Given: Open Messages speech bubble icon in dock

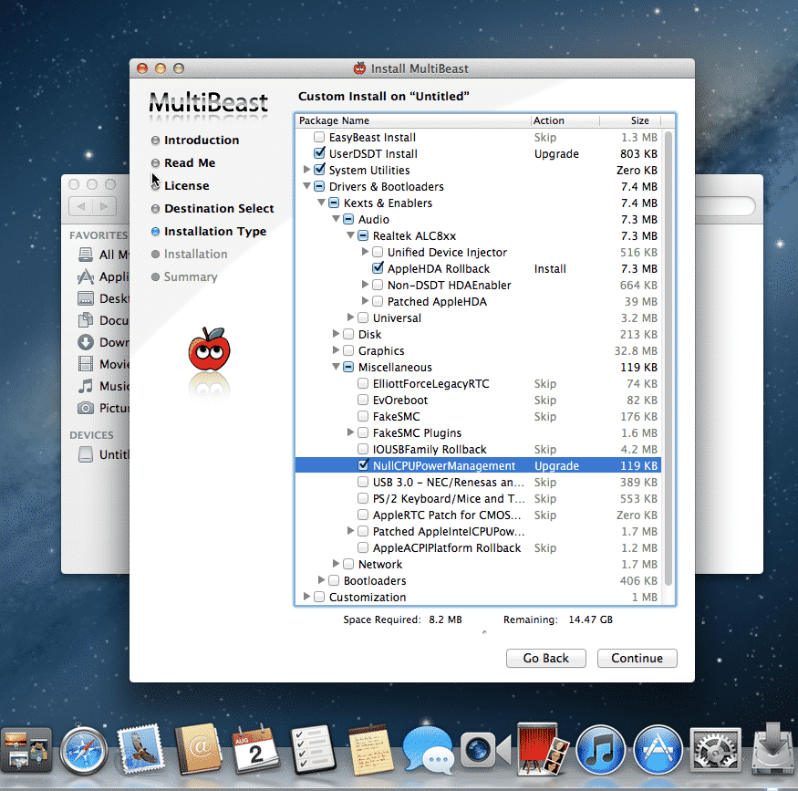Looking at the screenshot, I should tap(427, 753).
